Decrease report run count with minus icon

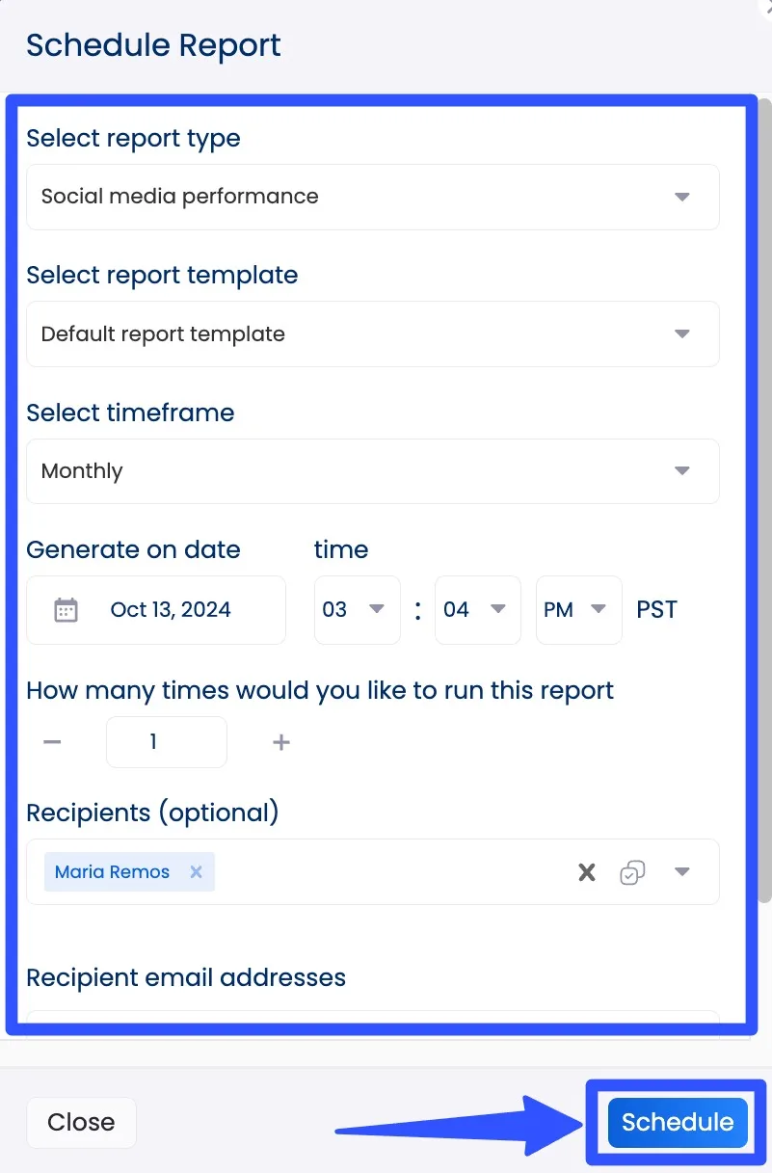52,742
